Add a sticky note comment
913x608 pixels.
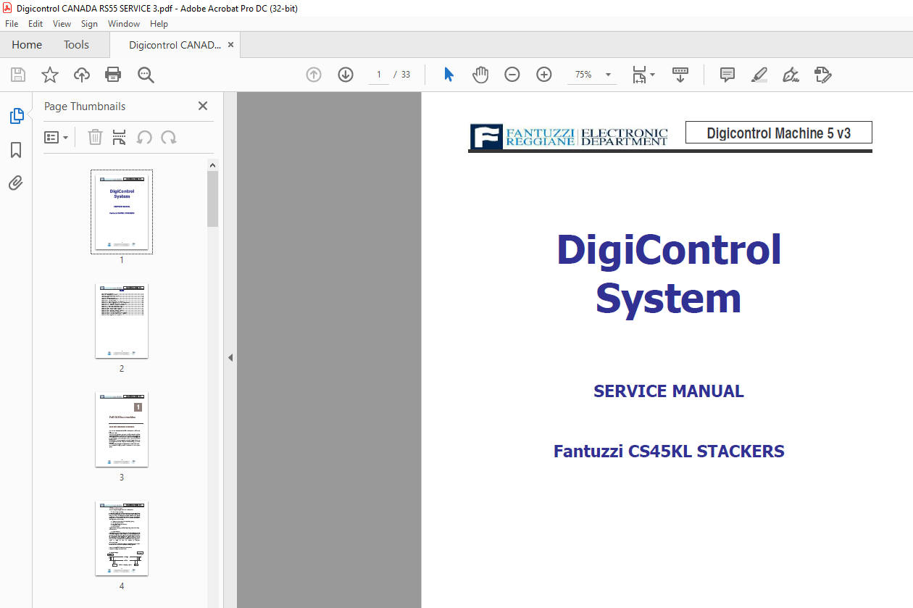point(728,75)
